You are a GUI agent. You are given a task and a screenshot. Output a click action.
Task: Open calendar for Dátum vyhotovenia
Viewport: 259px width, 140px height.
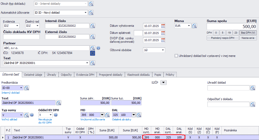(163, 26)
